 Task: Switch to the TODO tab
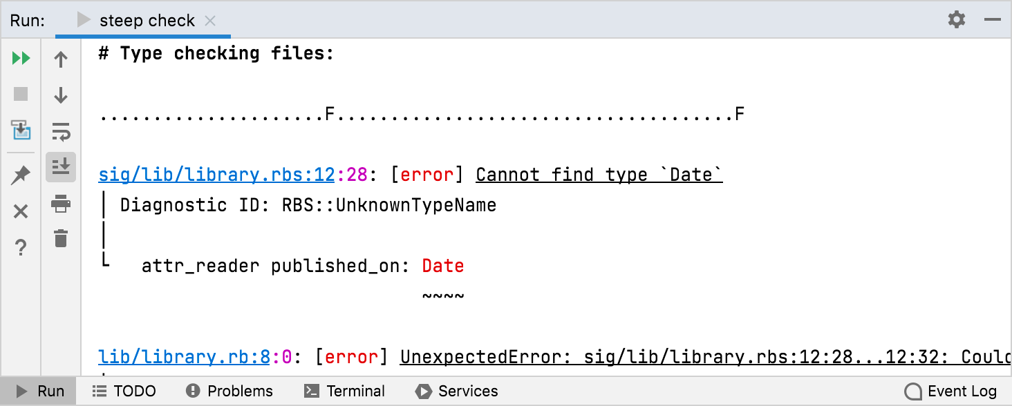click(x=124, y=391)
